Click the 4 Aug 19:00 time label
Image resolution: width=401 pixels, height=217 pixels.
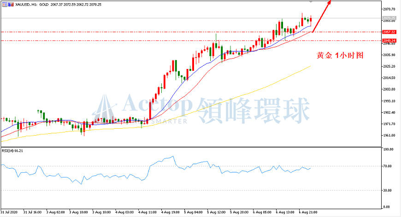point(170,212)
